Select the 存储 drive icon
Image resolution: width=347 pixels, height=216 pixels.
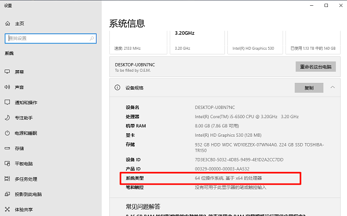click(x=8, y=148)
